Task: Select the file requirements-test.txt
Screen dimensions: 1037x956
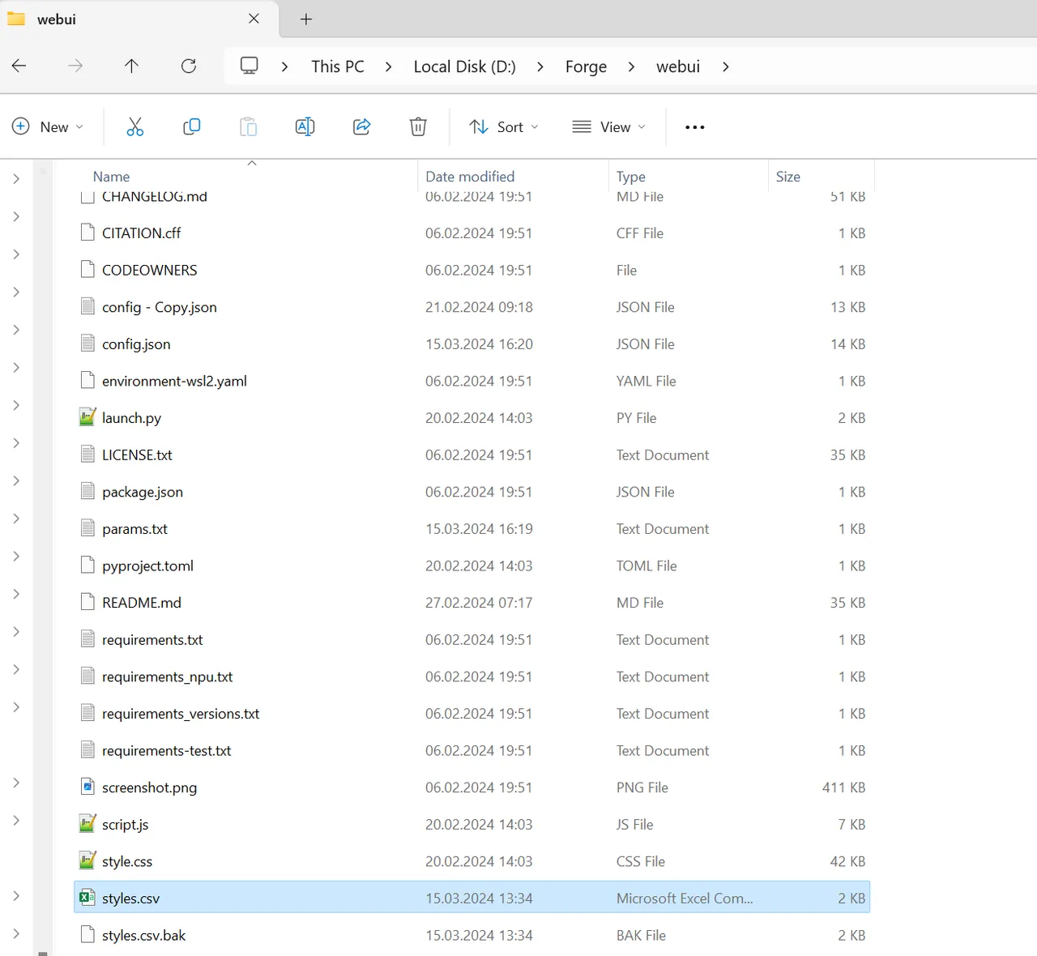Action: pyautogui.click(x=167, y=751)
